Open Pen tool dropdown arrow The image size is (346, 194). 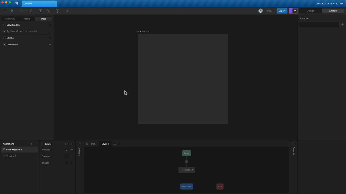(35, 11)
